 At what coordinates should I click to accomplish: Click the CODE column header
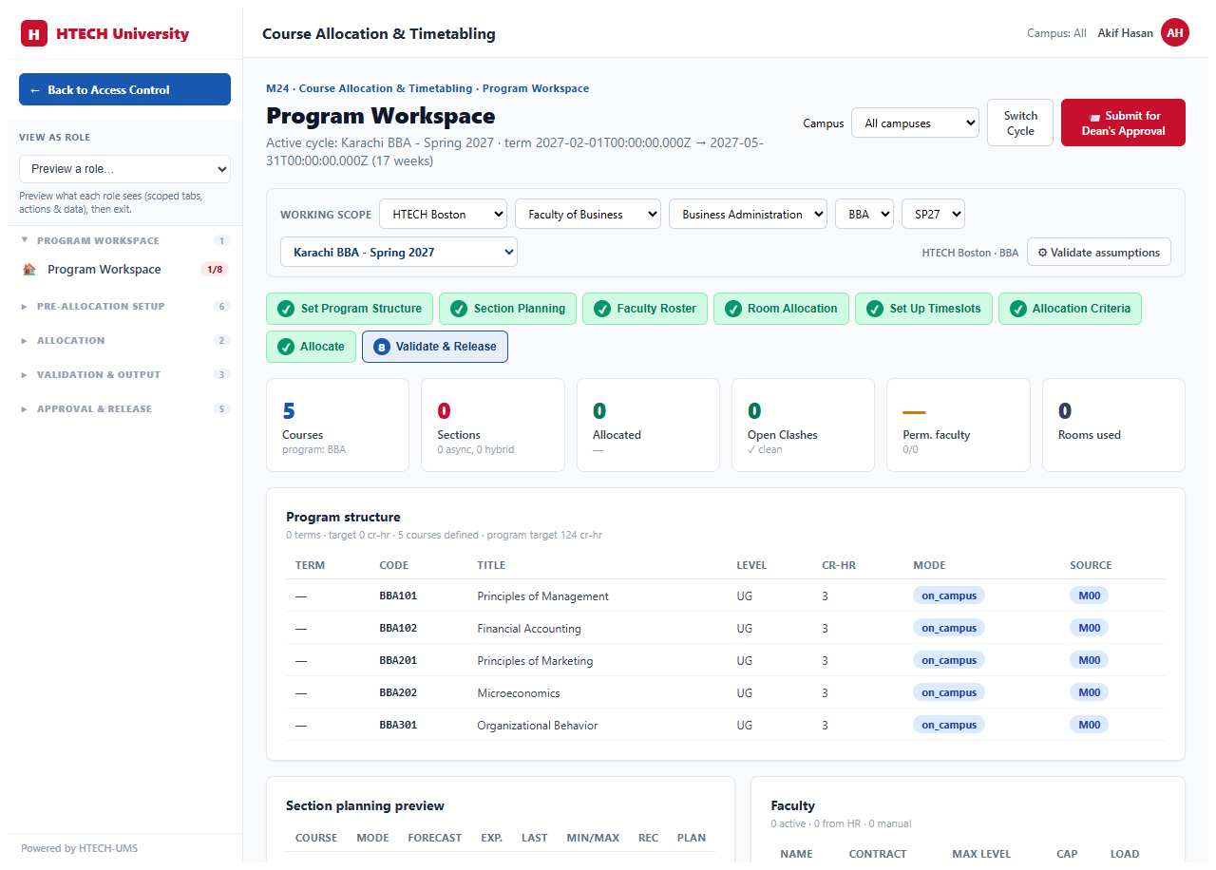(x=394, y=565)
